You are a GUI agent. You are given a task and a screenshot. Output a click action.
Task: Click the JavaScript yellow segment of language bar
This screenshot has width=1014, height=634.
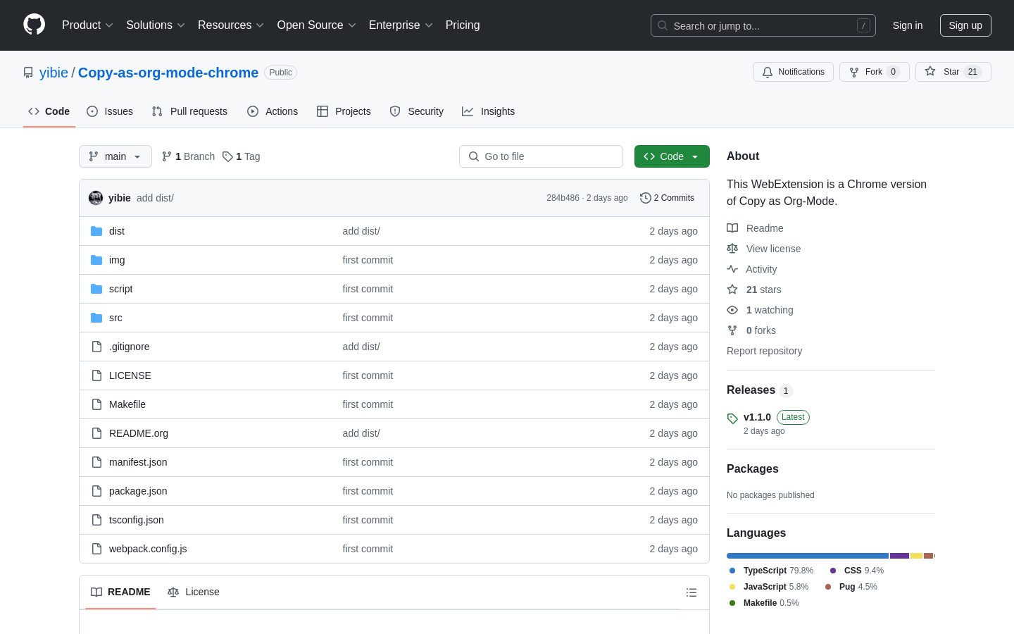coord(916,556)
